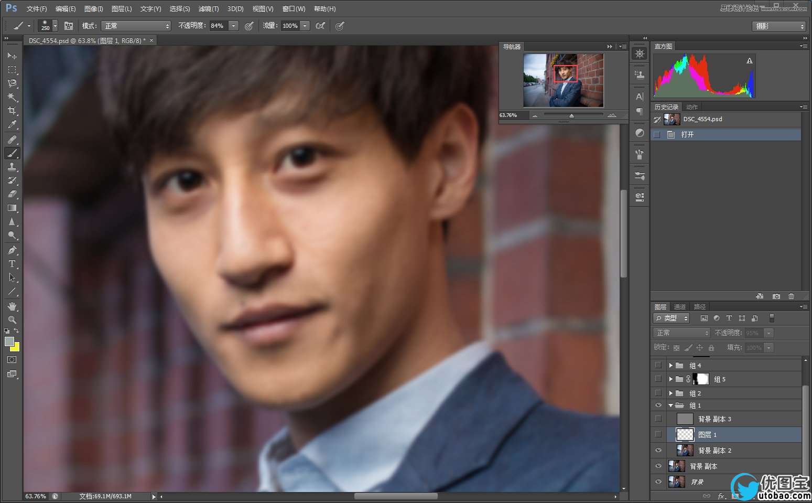Open the opacity 84% dropdown arrow

click(233, 26)
